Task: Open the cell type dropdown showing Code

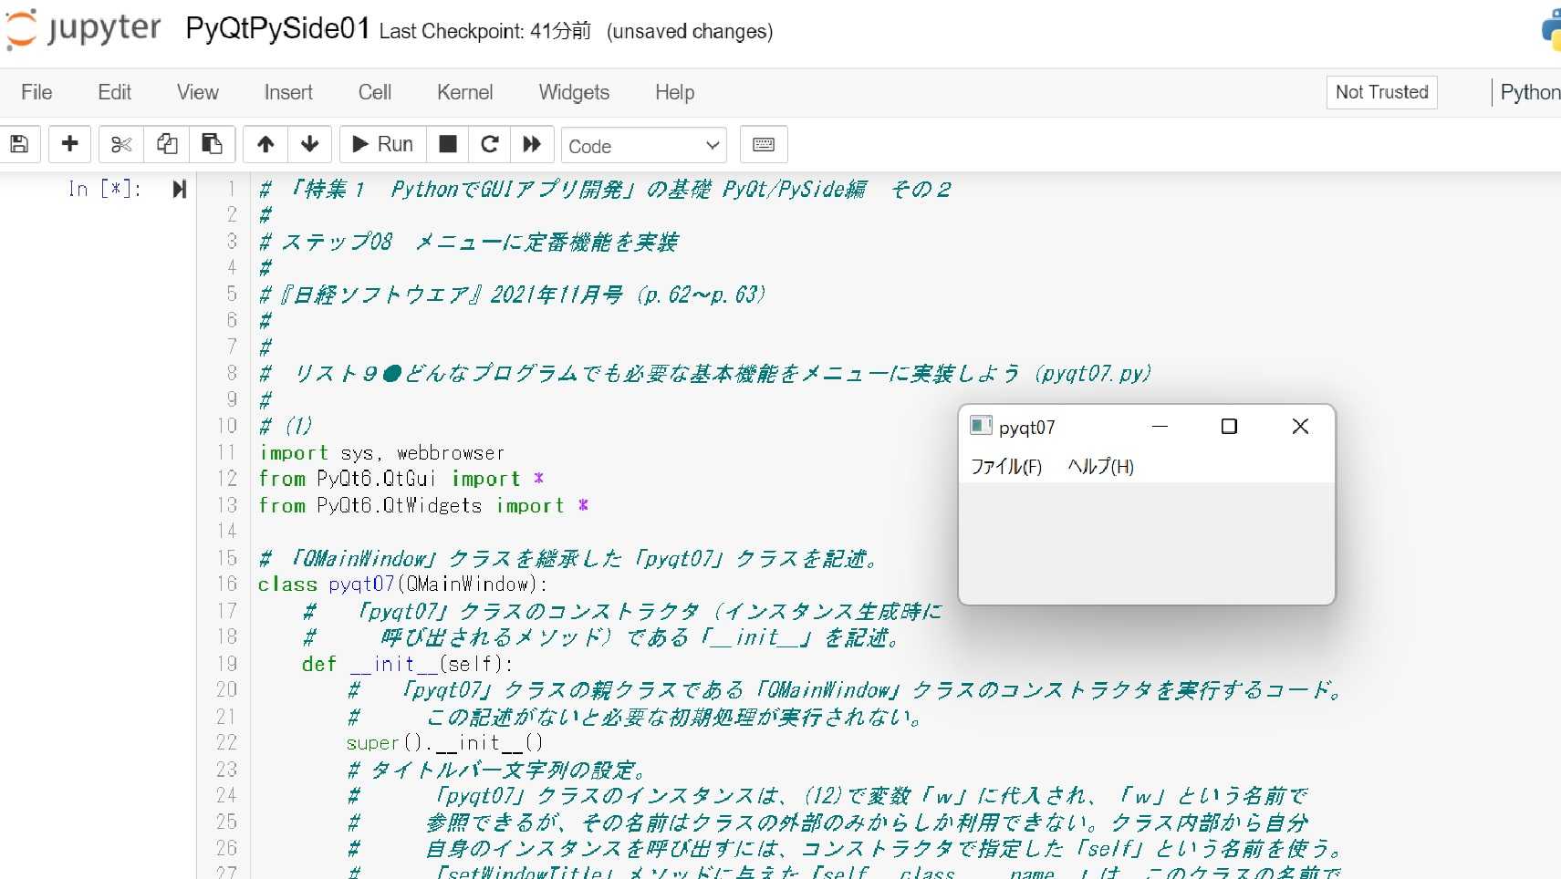Action: pyautogui.click(x=643, y=145)
